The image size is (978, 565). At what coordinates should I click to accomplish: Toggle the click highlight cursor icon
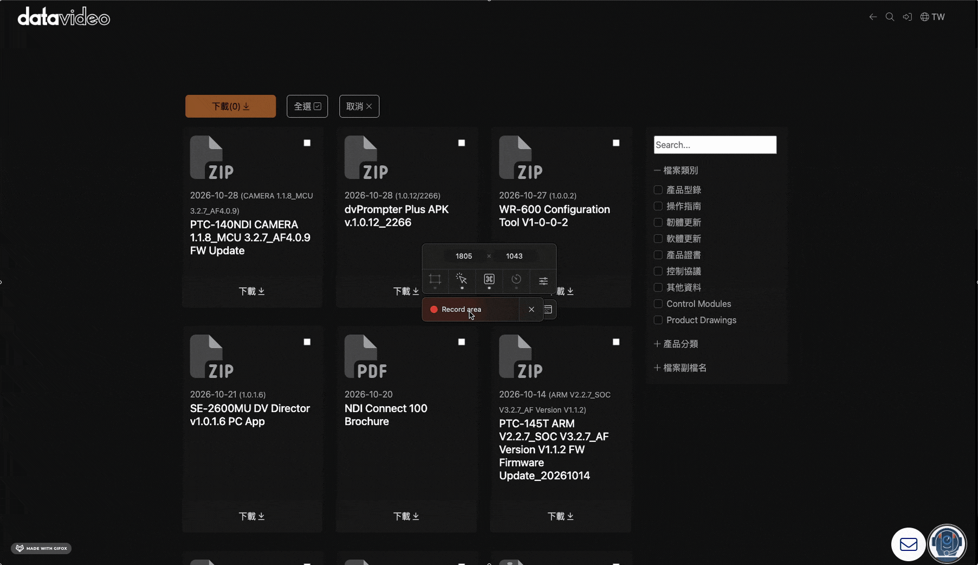point(462,279)
